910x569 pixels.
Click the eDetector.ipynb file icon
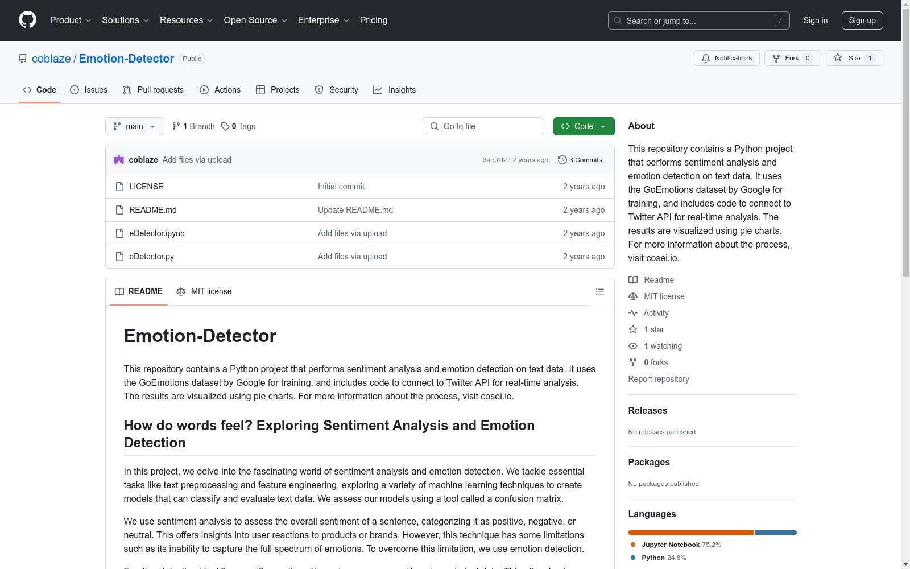pyautogui.click(x=119, y=233)
